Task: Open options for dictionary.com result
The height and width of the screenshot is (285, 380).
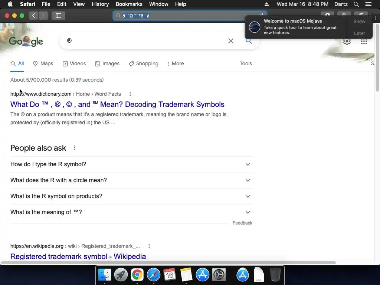Action: 130,94
